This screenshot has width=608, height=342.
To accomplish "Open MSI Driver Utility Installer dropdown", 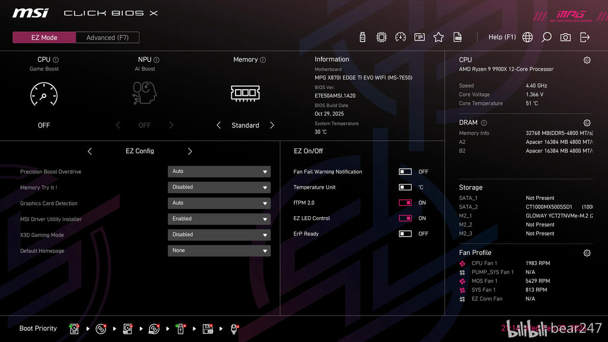I will click(219, 219).
